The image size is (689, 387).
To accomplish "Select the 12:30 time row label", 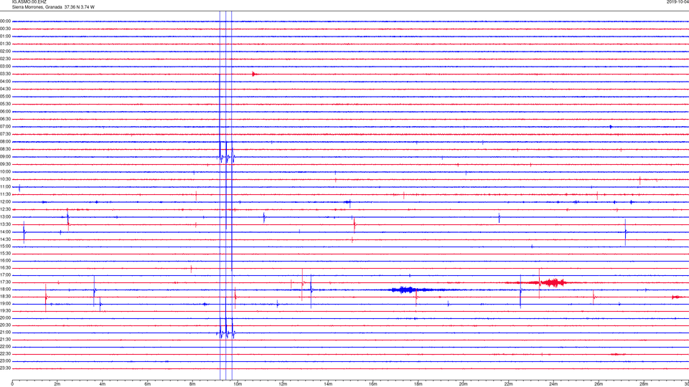I will 5,209.
